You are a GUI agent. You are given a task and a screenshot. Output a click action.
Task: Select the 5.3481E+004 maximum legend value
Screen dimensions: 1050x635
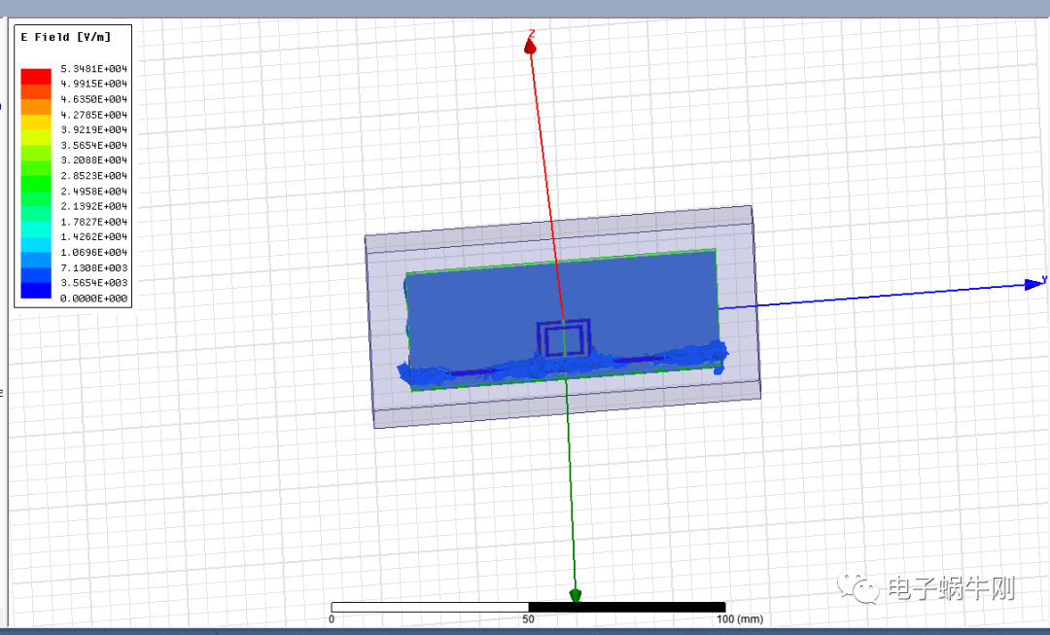[x=94, y=69]
